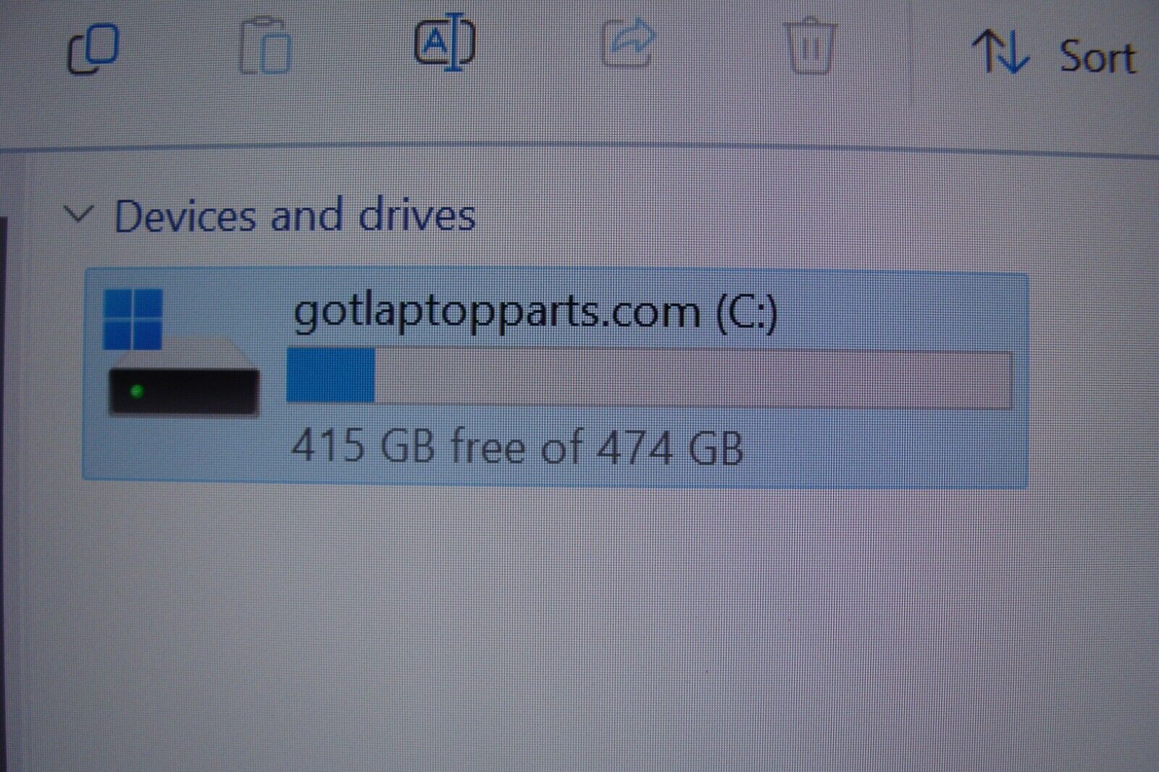
Task: Click the highlighted drive tile's right edge area
Action: [x=1020, y=379]
